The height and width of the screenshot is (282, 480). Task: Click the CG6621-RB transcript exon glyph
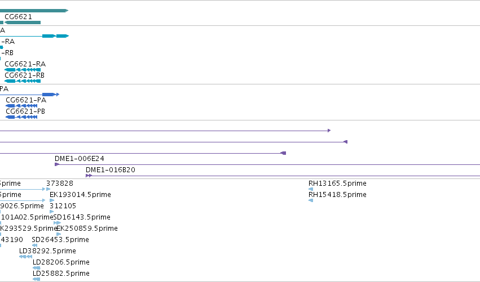pyautogui.click(x=23, y=81)
